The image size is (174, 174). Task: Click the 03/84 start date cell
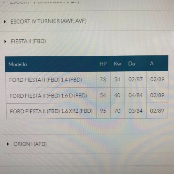tap(135, 111)
